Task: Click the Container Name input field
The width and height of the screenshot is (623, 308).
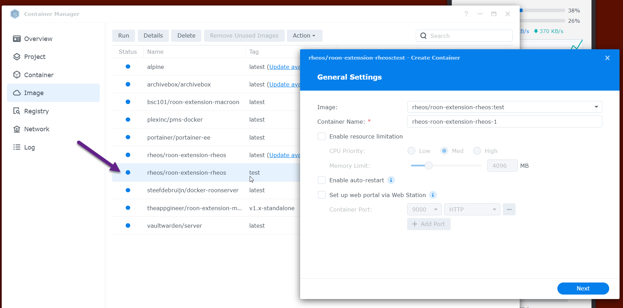Action: [505, 122]
